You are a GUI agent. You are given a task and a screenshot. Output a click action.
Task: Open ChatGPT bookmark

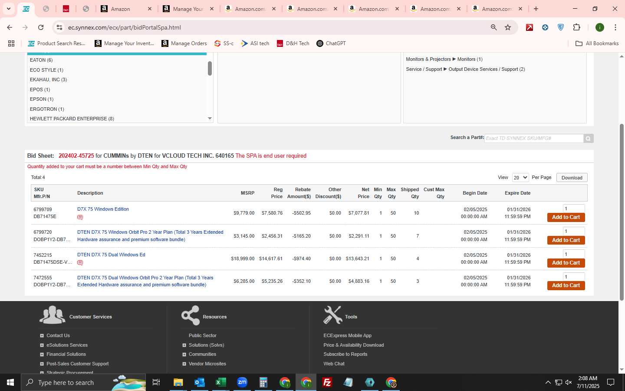[x=331, y=43]
